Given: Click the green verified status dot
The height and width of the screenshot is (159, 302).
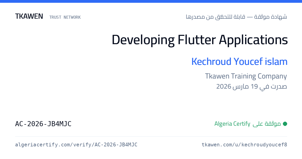Looking at the screenshot, I should (x=285, y=124).
